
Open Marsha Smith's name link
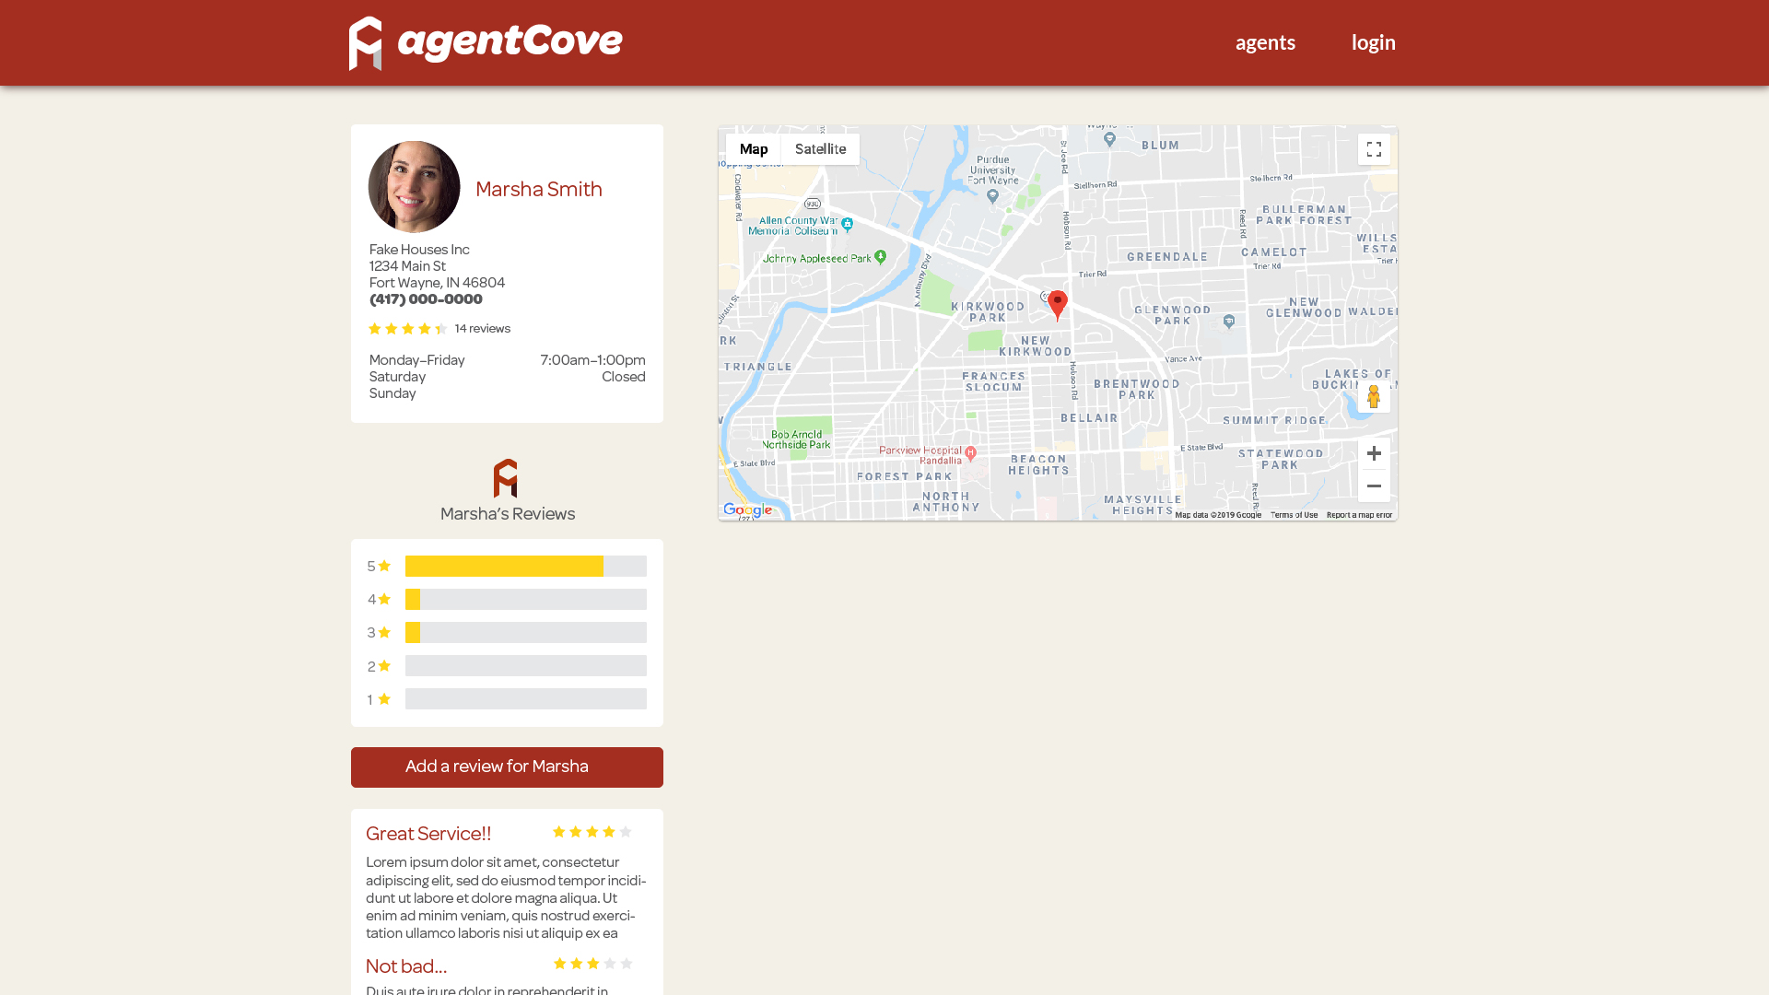click(539, 189)
